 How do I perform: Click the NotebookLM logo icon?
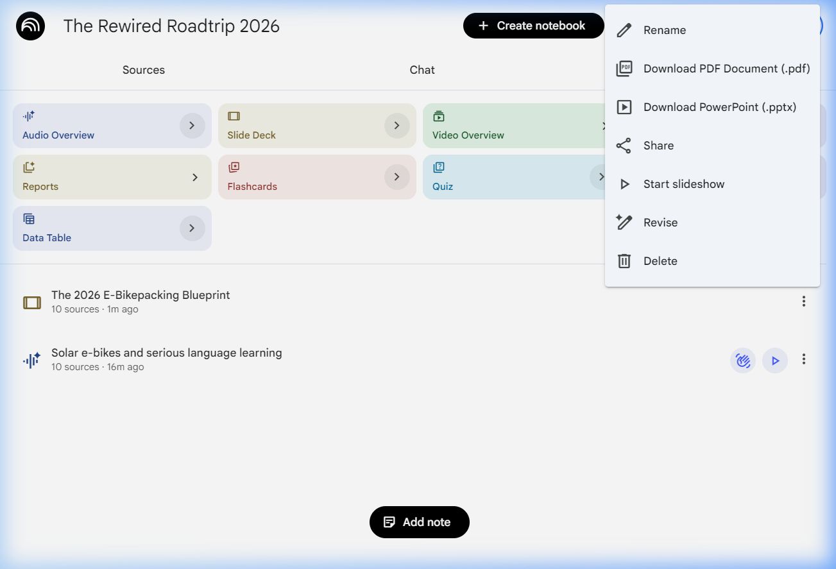point(30,26)
